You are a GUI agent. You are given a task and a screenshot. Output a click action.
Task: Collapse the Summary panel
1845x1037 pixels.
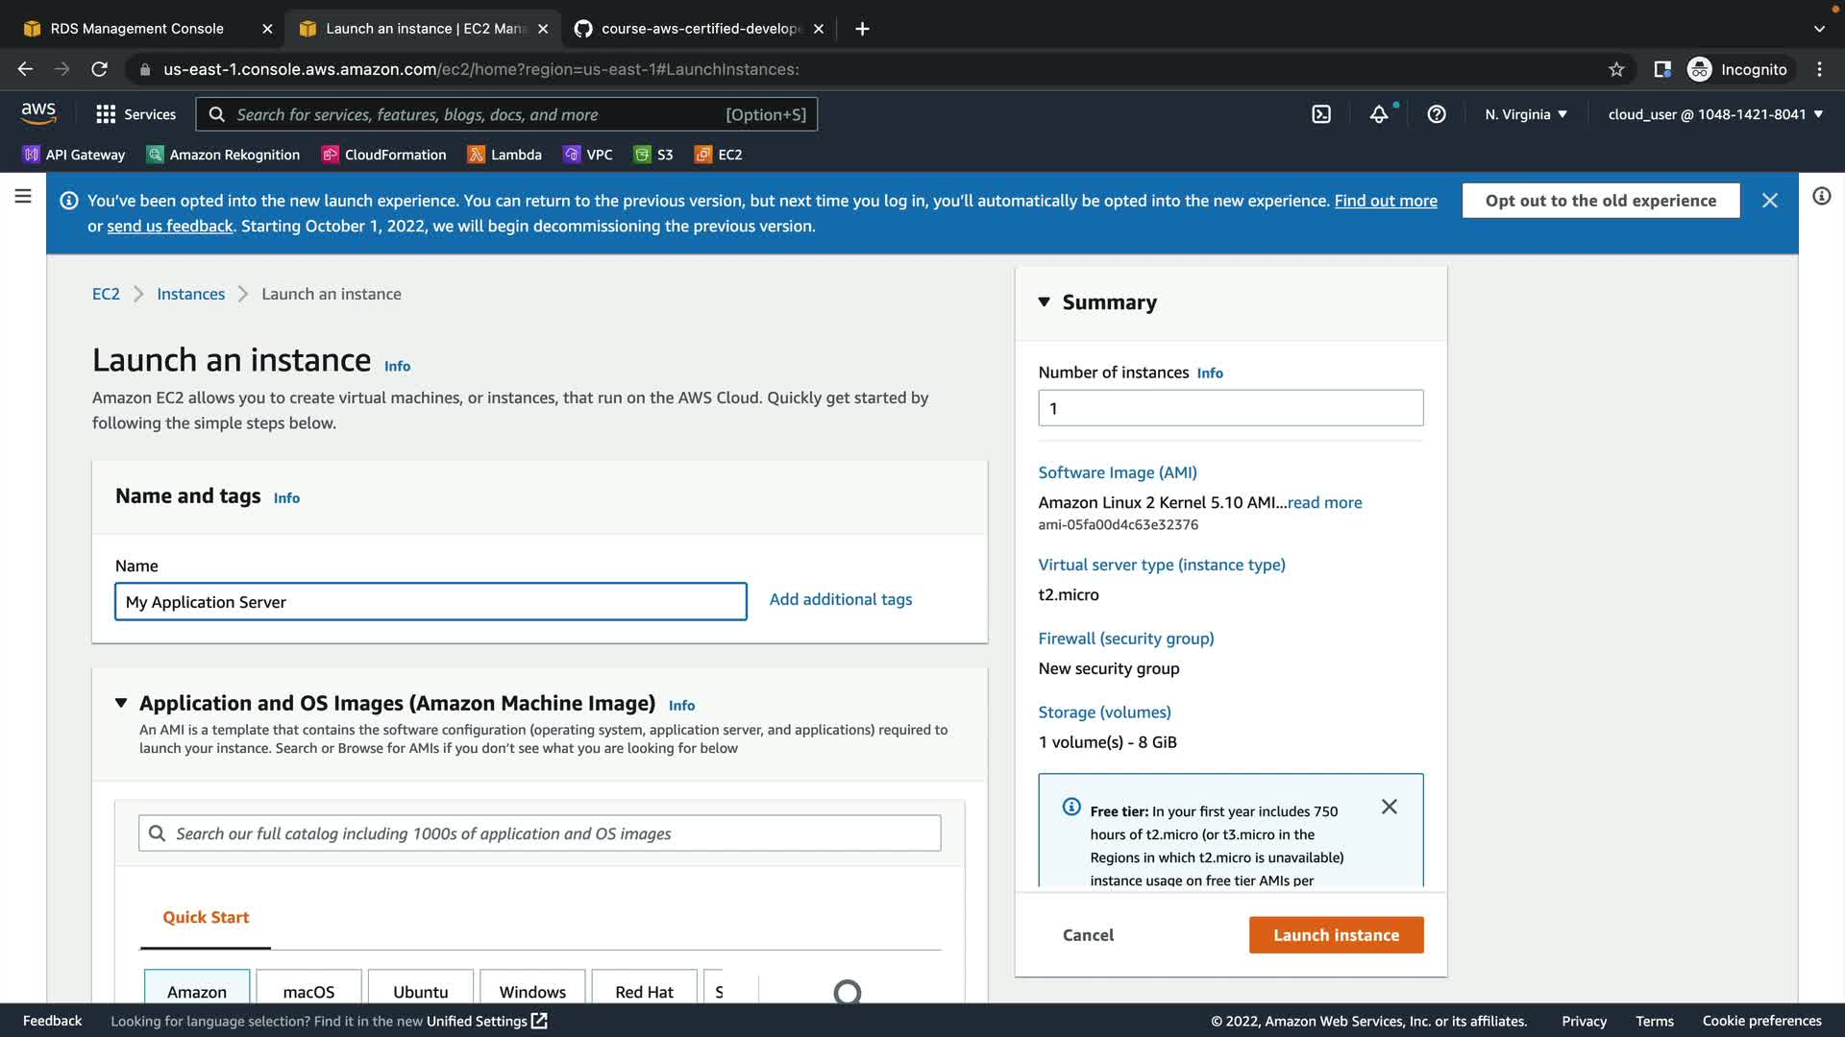pyautogui.click(x=1045, y=302)
